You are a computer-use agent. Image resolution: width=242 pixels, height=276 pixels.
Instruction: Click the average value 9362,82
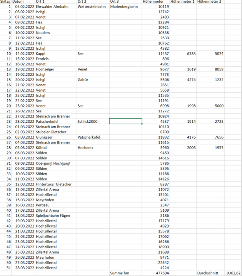click(x=233, y=273)
